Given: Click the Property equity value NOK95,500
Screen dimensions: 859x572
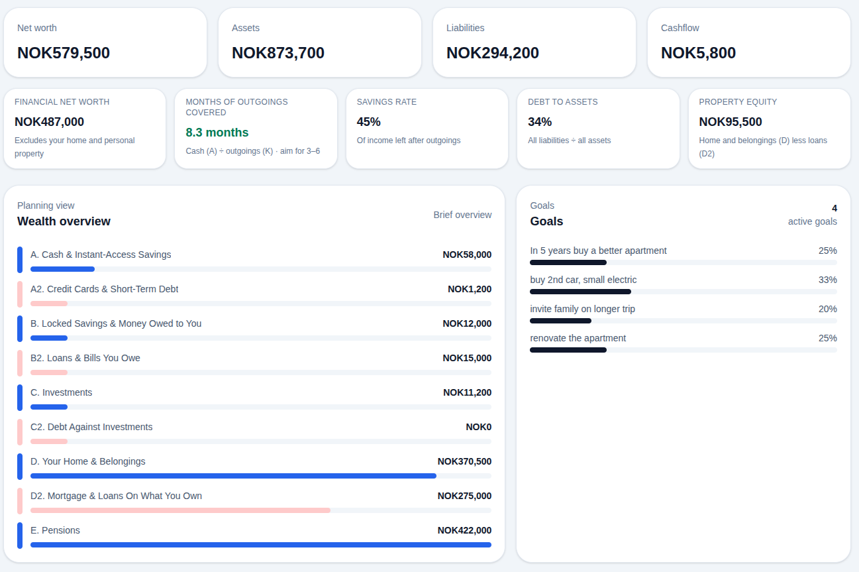Looking at the screenshot, I should click(731, 122).
